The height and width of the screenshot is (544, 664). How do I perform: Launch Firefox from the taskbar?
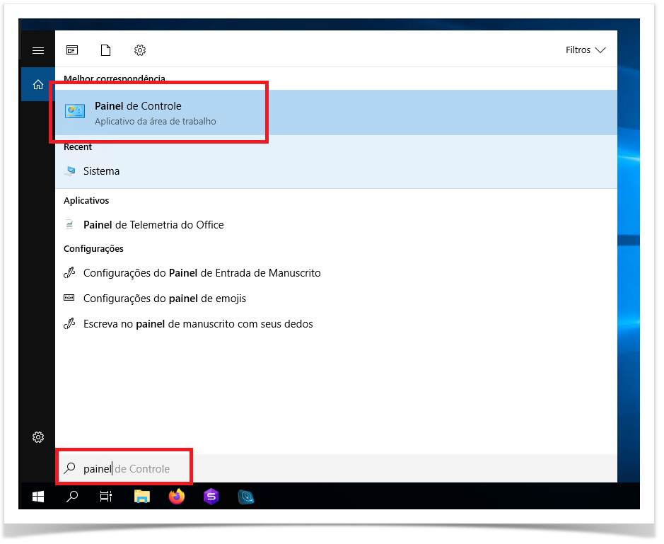[177, 497]
